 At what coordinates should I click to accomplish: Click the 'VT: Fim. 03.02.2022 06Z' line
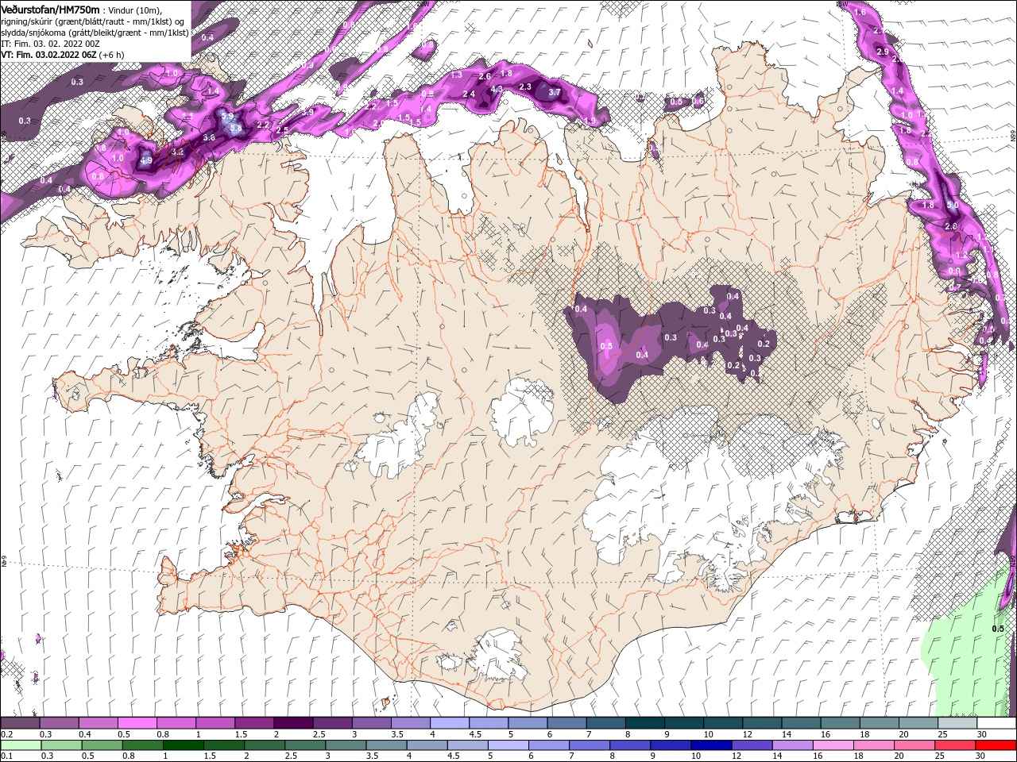[48, 55]
